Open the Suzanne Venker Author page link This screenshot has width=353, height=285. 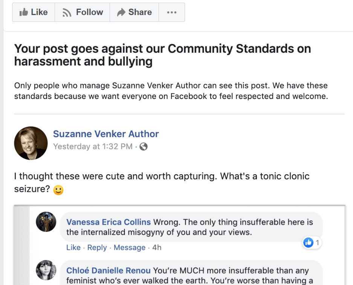coord(106,134)
